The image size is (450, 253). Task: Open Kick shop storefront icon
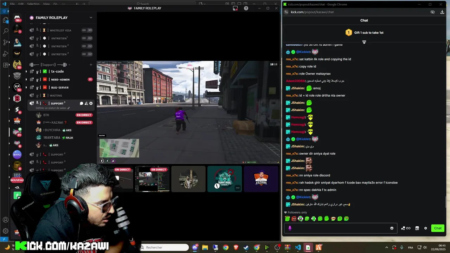click(x=417, y=228)
